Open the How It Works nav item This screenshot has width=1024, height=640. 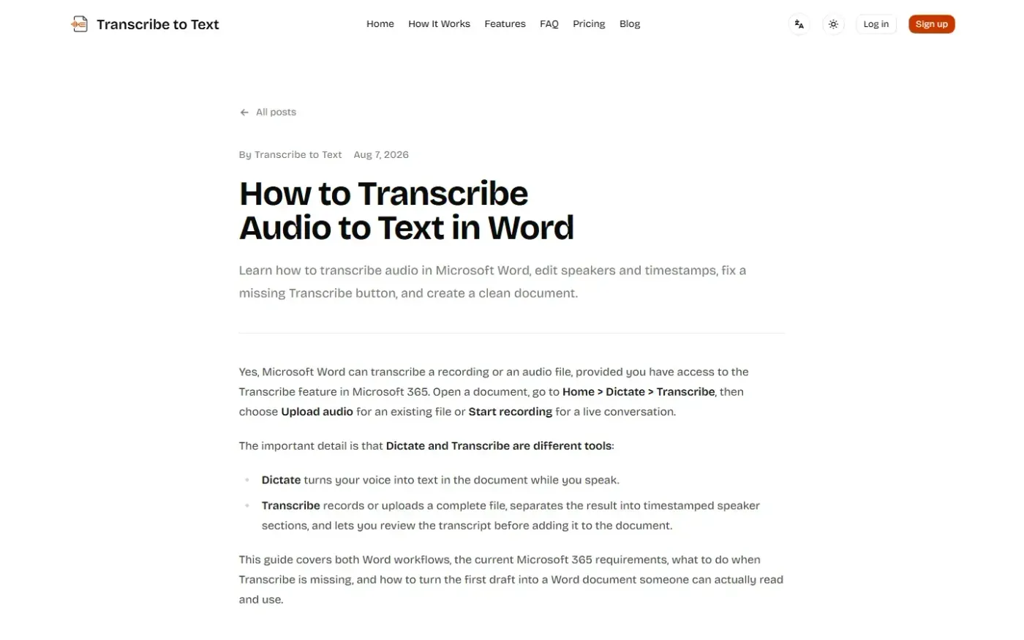[439, 24]
